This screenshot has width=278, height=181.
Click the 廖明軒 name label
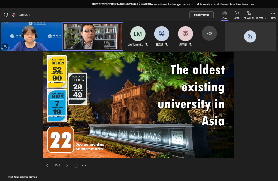point(183,45)
